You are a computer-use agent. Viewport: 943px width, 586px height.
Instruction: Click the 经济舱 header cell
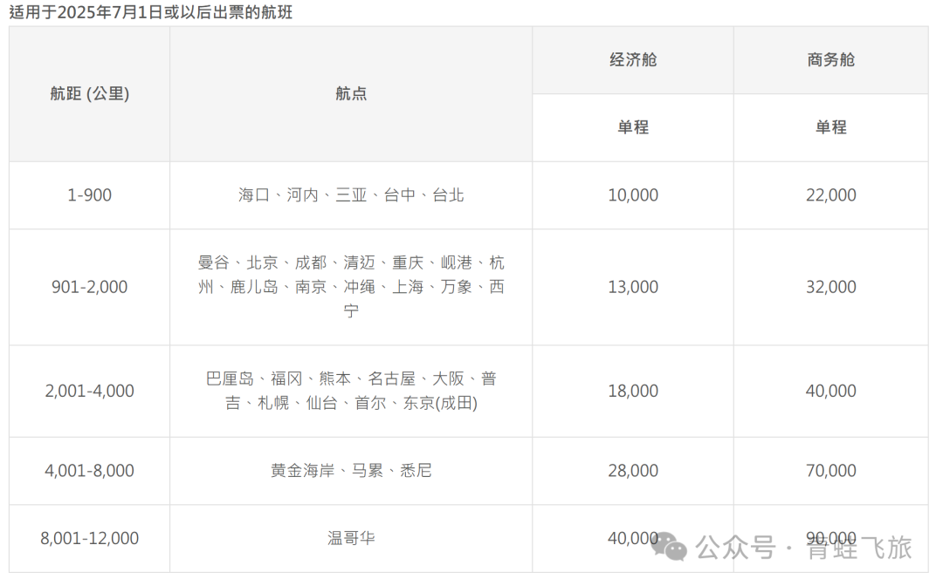click(x=633, y=60)
